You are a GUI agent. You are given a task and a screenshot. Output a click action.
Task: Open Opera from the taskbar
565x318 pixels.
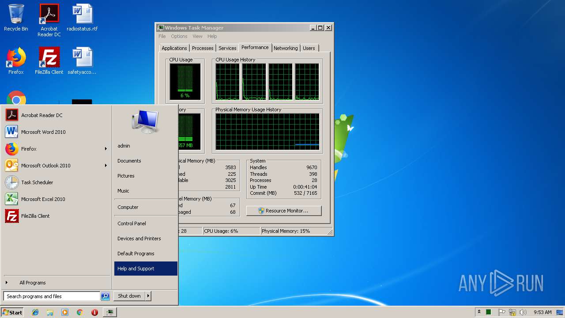click(x=94, y=312)
